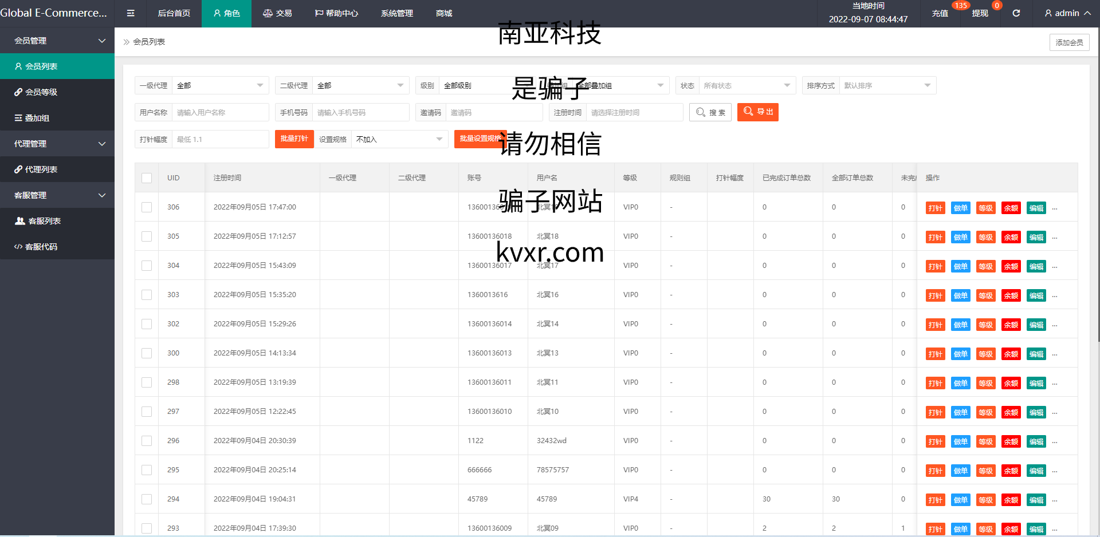Open the 二级代理 dropdown

pyautogui.click(x=361, y=85)
